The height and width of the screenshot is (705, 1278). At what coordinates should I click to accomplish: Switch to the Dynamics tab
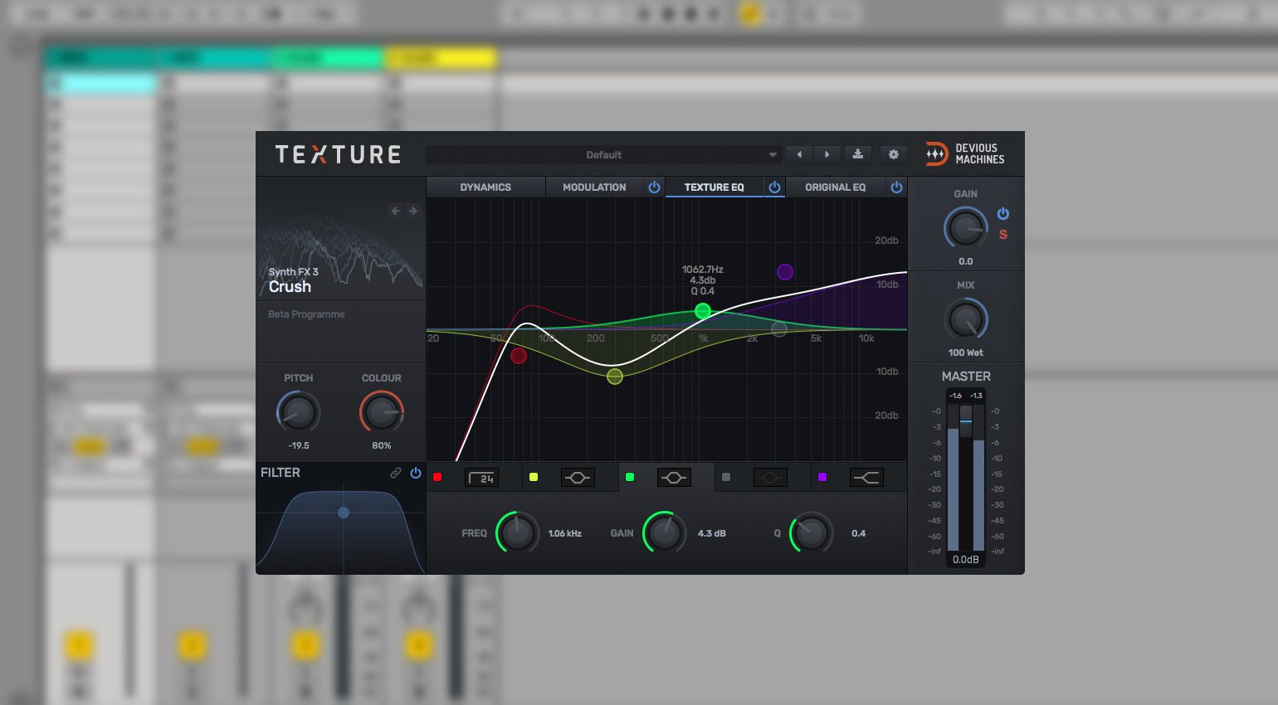tap(485, 187)
